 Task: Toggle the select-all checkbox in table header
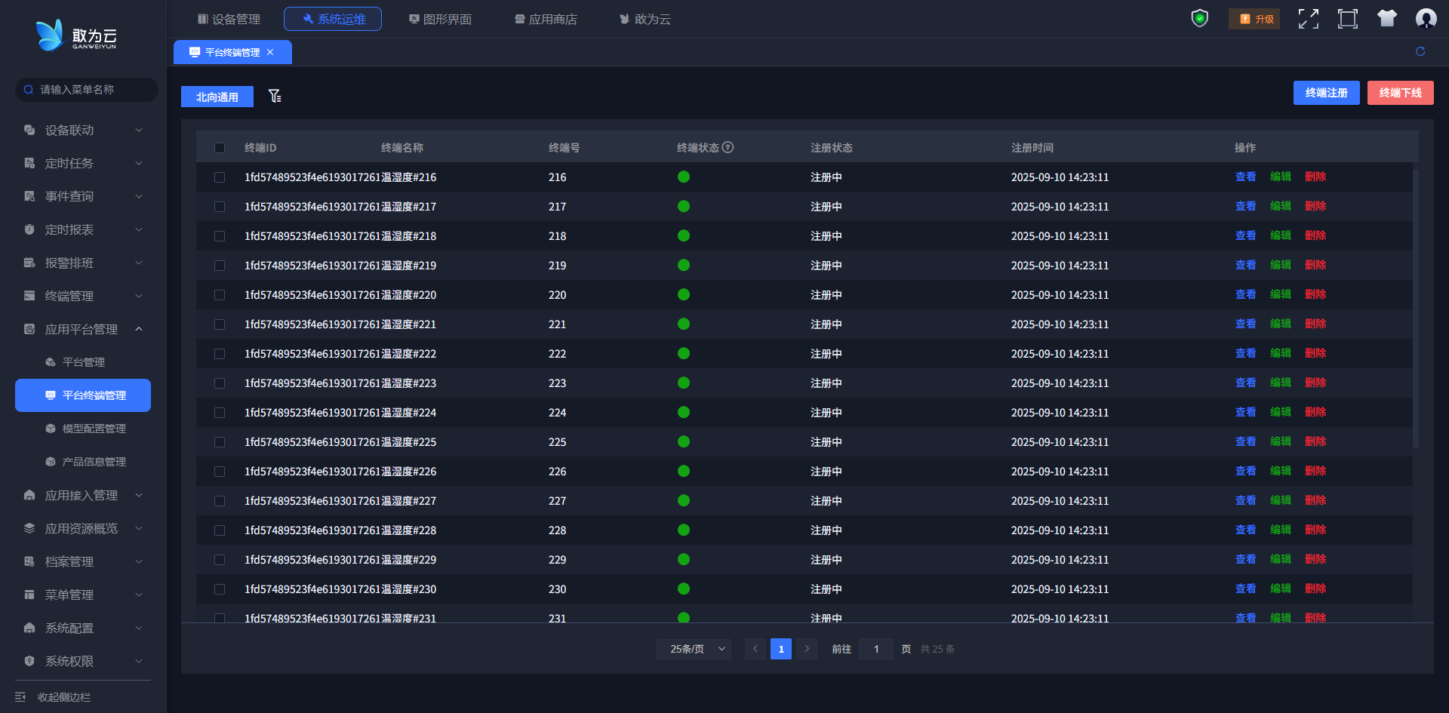pos(220,148)
